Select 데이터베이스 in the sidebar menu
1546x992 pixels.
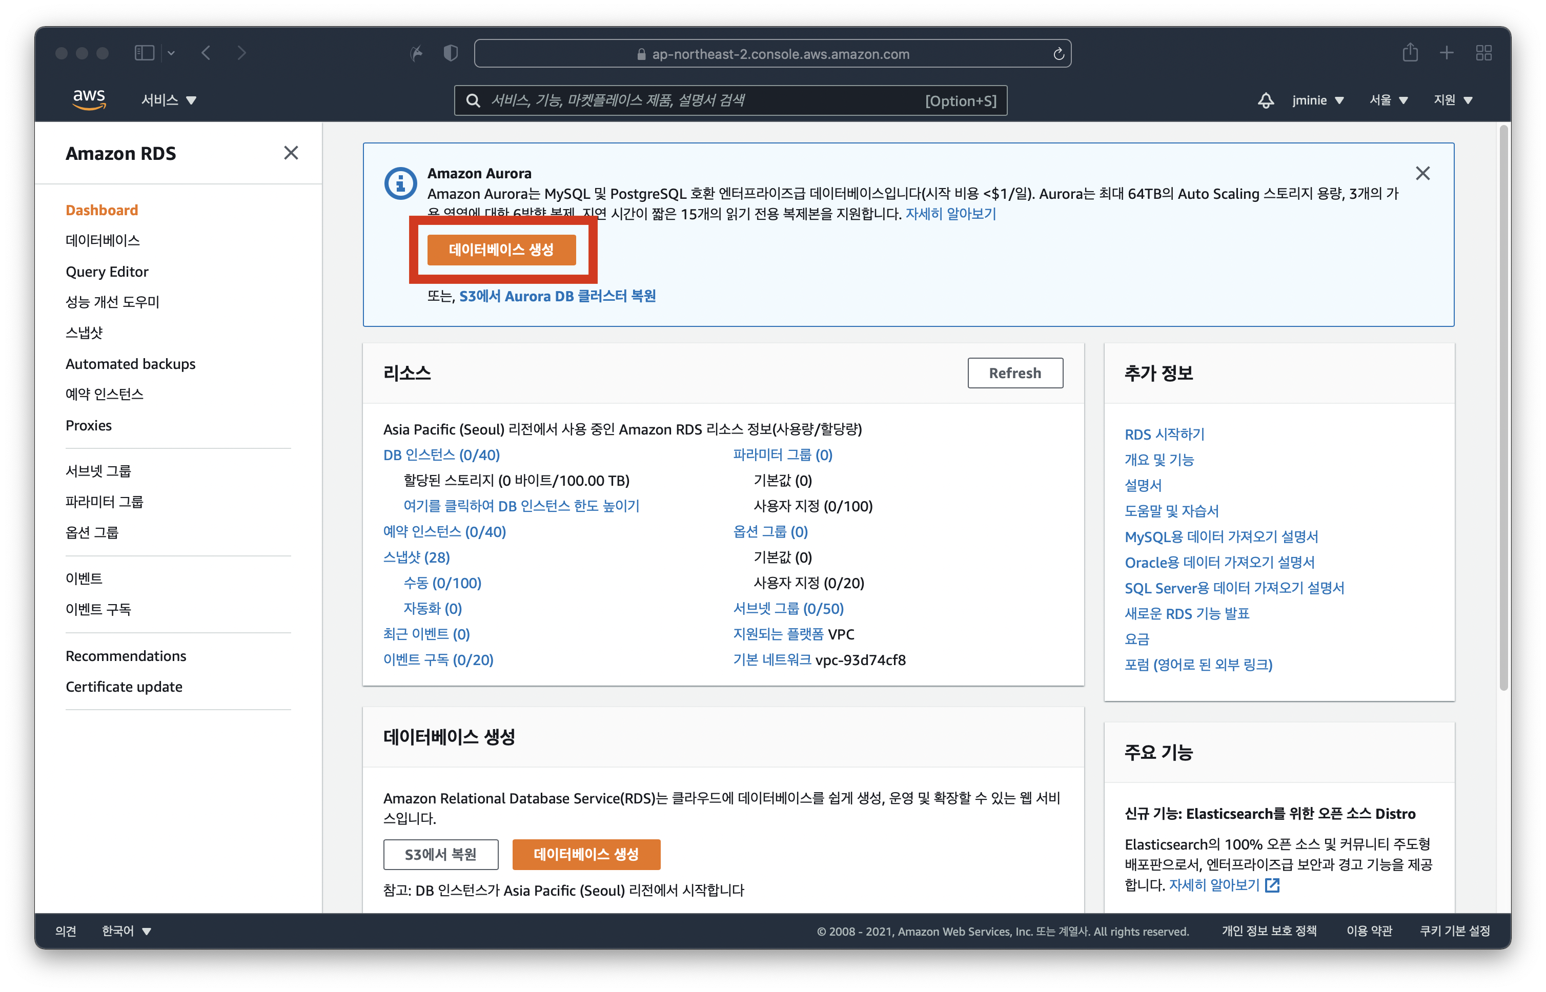103,240
